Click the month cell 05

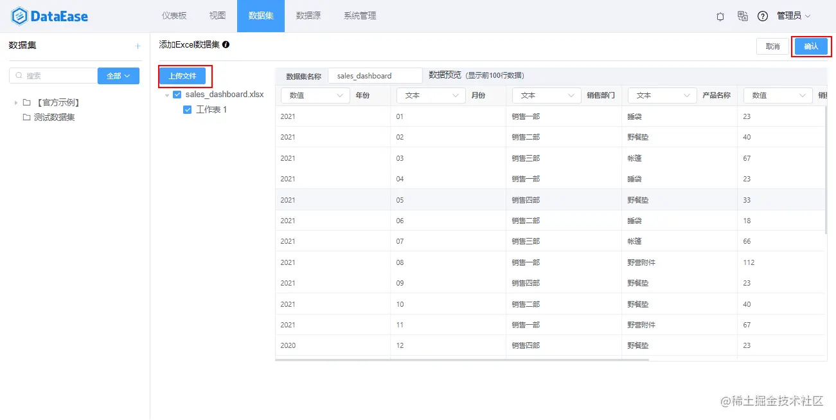coord(400,200)
